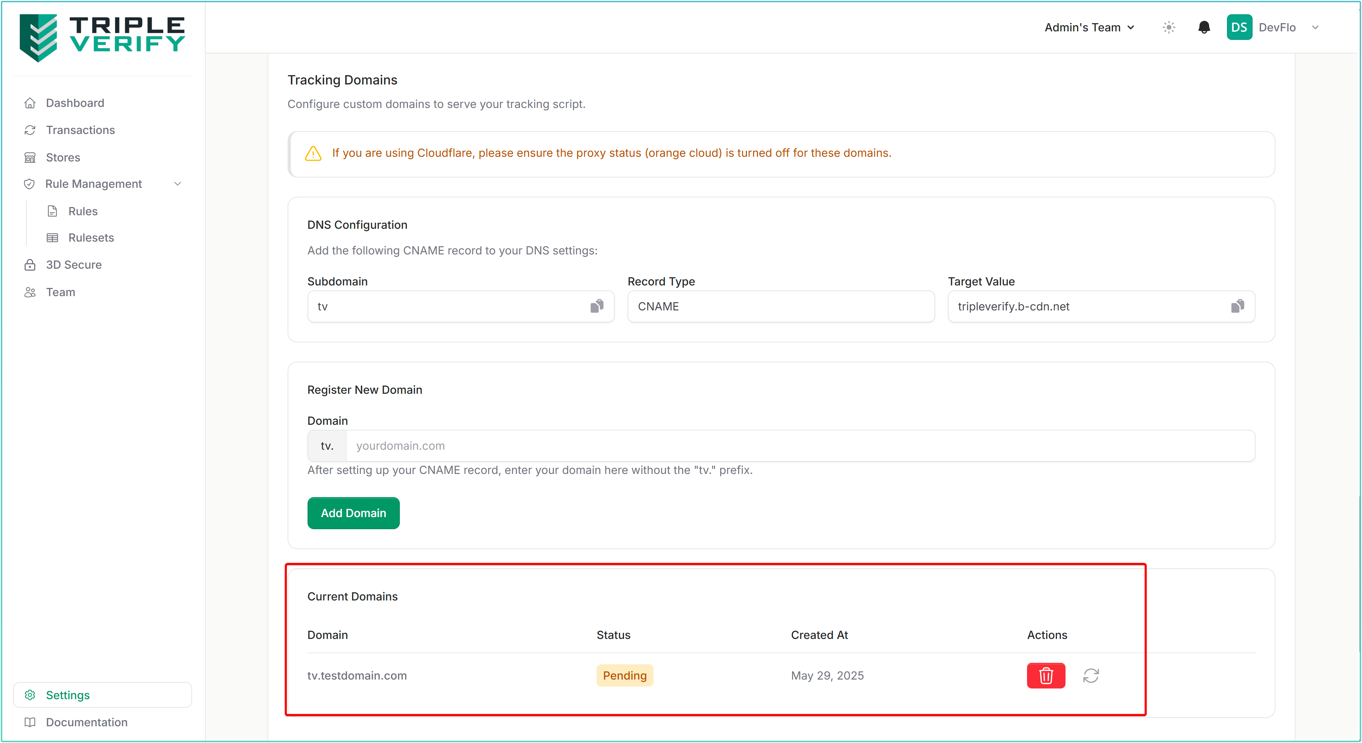The image size is (1362, 743).
Task: Select Rulesets under Rule Management
Action: [x=91, y=238]
